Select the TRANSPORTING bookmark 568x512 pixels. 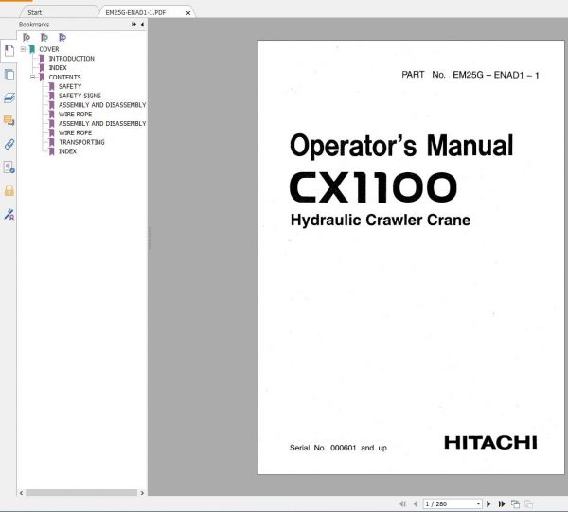tap(81, 142)
